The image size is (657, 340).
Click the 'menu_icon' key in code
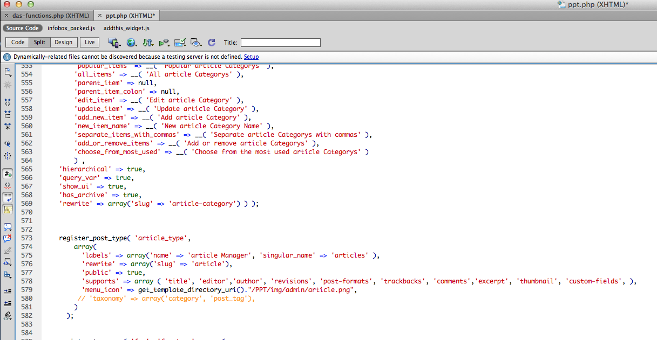[103, 290]
